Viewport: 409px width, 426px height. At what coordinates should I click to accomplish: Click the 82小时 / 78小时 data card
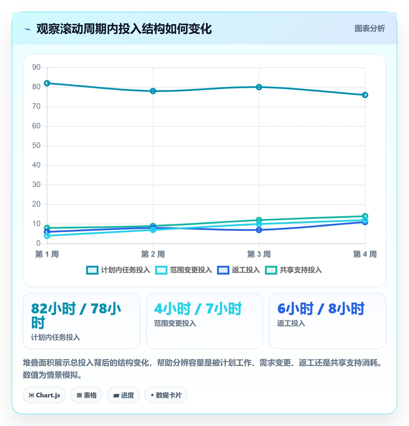coord(82,321)
